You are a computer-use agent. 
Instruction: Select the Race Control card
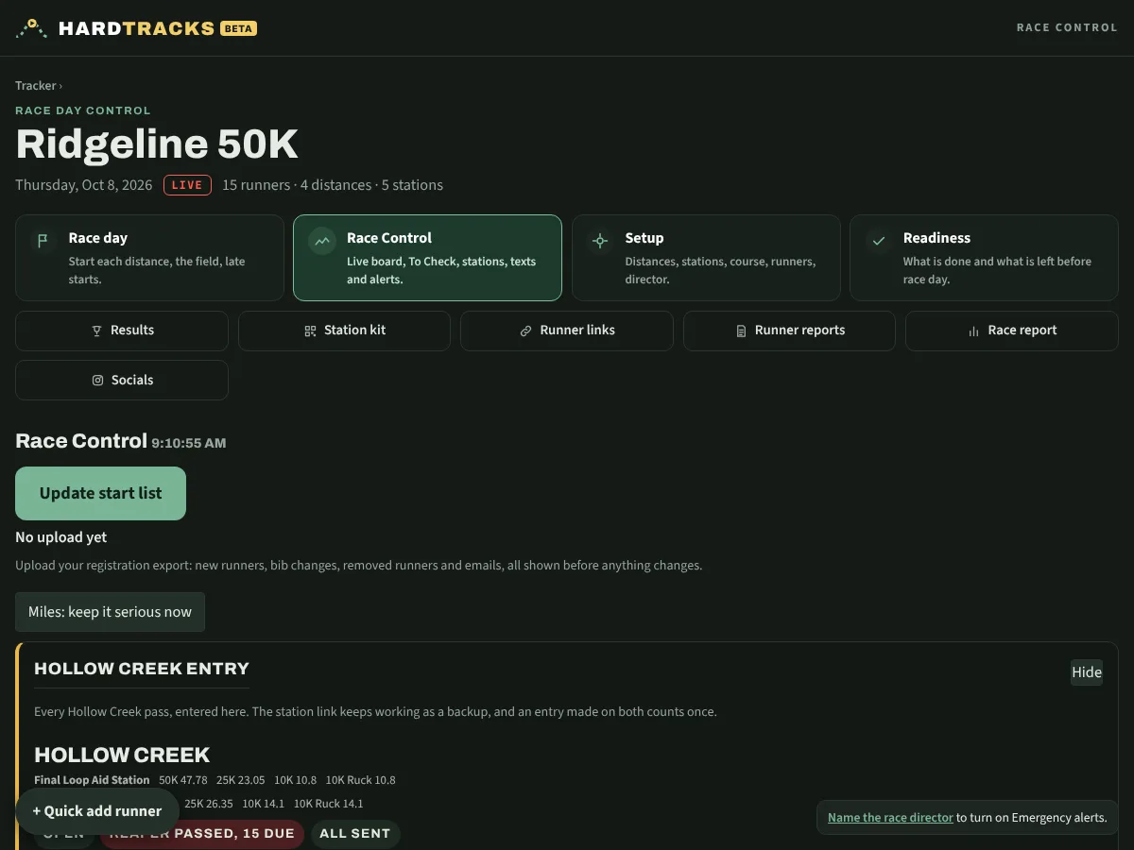tap(427, 258)
